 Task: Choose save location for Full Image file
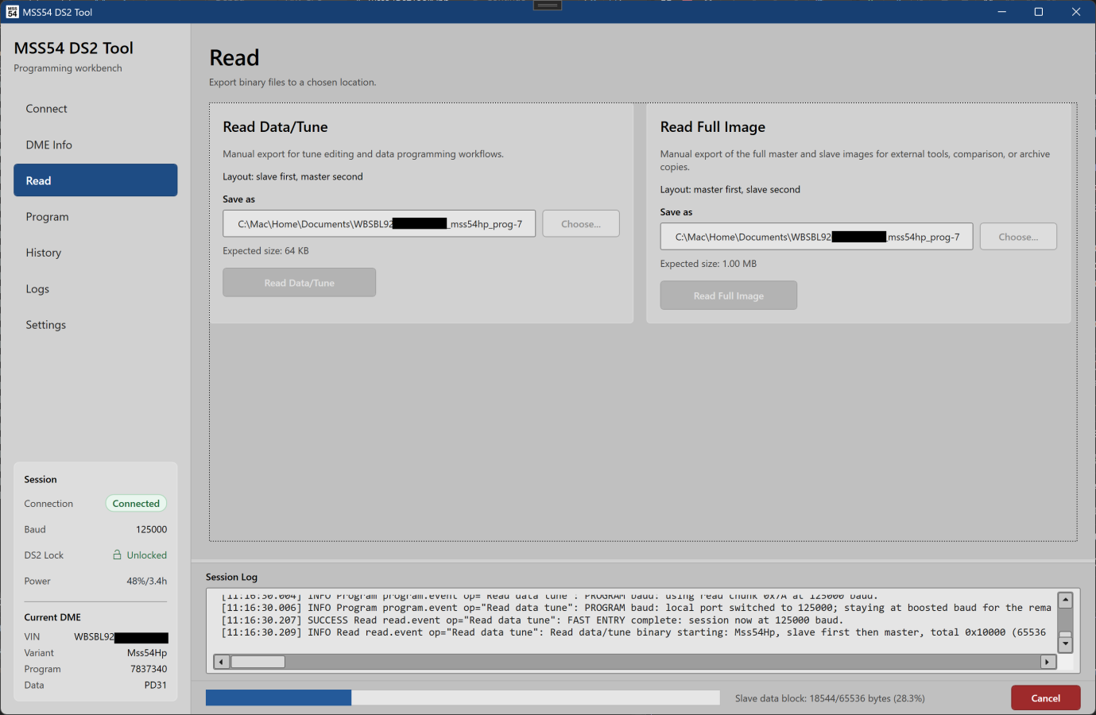pyautogui.click(x=1018, y=237)
